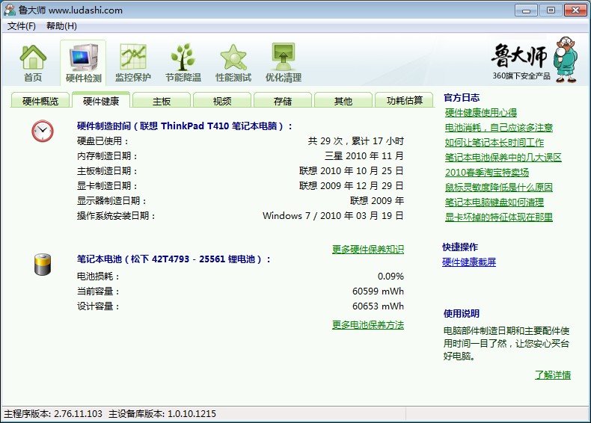This screenshot has height=423, width=591.
Task: Click the 联想 2009 年 monitor date value
Action: tap(377, 201)
